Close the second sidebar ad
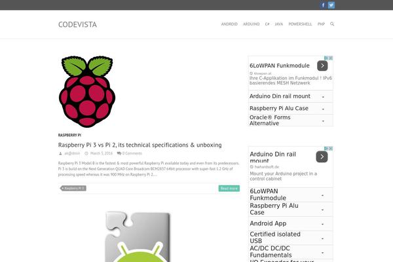 [331, 149]
